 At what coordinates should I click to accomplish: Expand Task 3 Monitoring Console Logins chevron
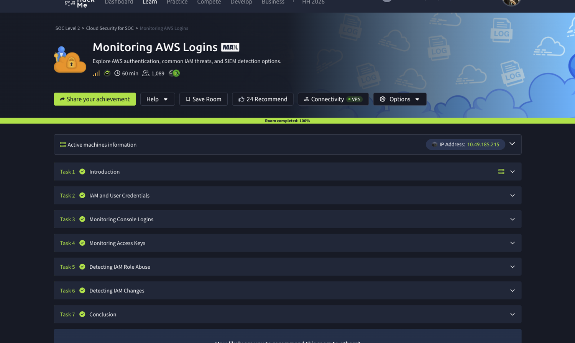[x=513, y=219]
